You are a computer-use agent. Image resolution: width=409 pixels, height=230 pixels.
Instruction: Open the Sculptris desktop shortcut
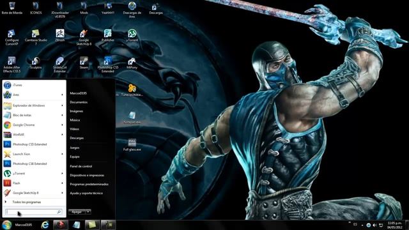36,63
